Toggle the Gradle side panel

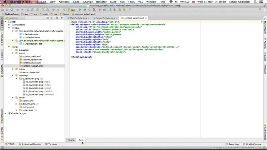265,57
